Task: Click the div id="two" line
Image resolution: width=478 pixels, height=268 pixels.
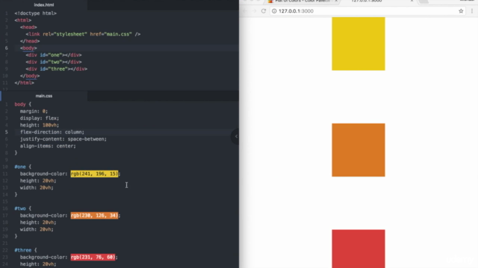Action: (x=54, y=62)
